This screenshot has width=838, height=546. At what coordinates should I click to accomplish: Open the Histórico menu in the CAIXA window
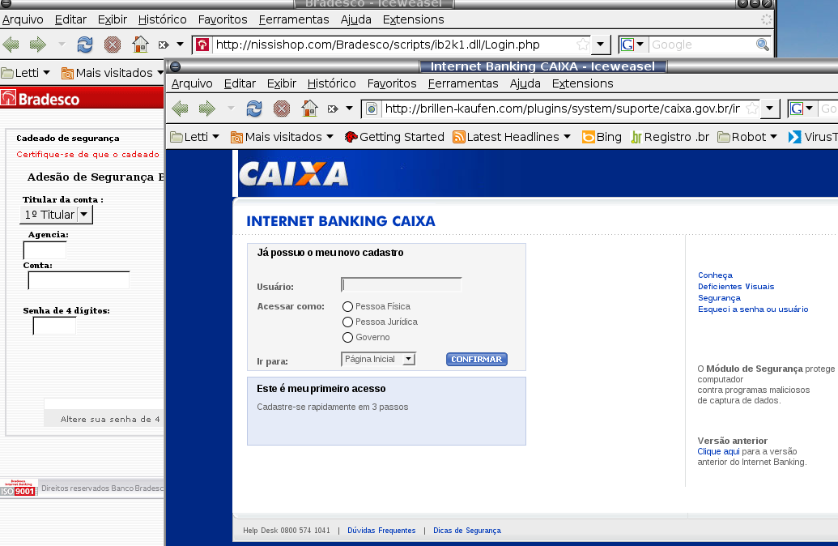click(x=331, y=83)
